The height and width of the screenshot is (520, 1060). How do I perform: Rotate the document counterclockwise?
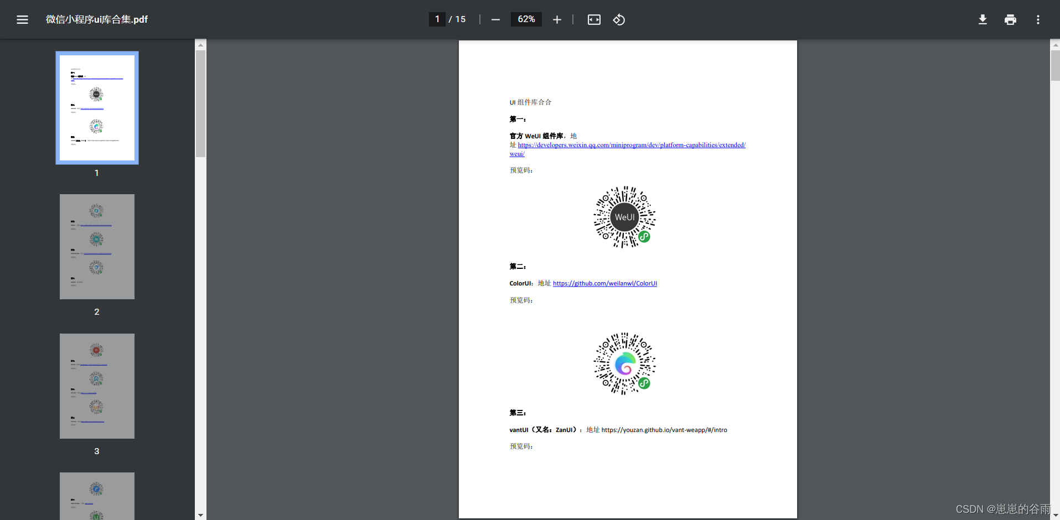(619, 20)
